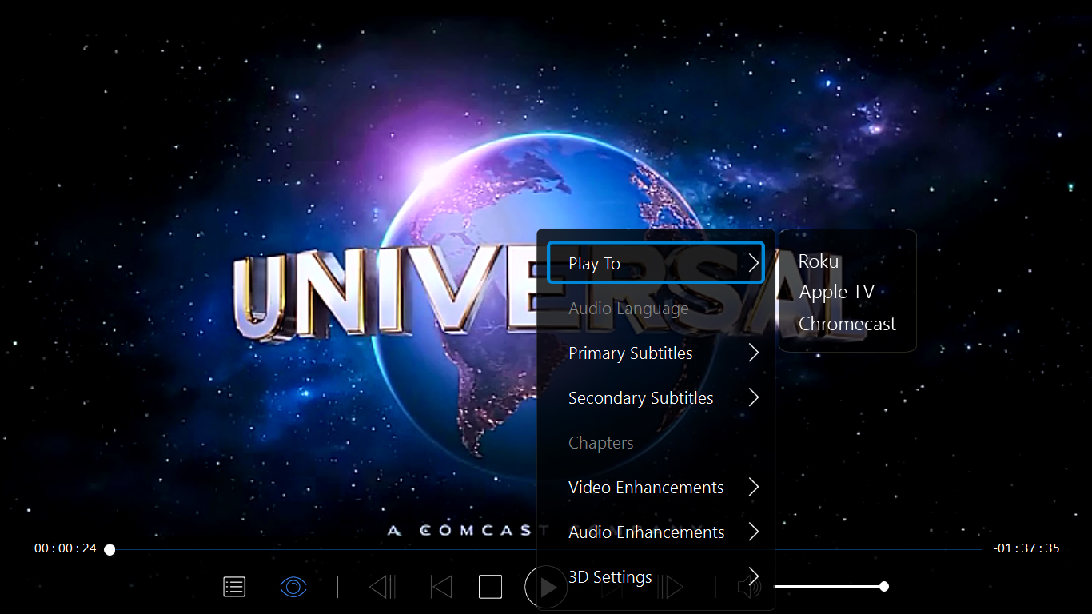Select Play To in the context menu
Image resolution: width=1092 pixels, height=614 pixels.
pos(656,263)
